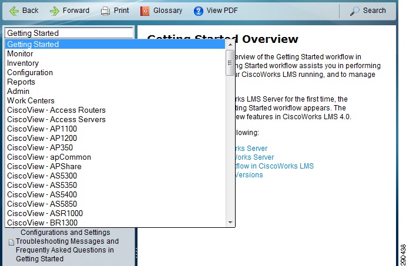Open the link ending in Versions
This screenshot has height=266, width=406.
pos(249,174)
